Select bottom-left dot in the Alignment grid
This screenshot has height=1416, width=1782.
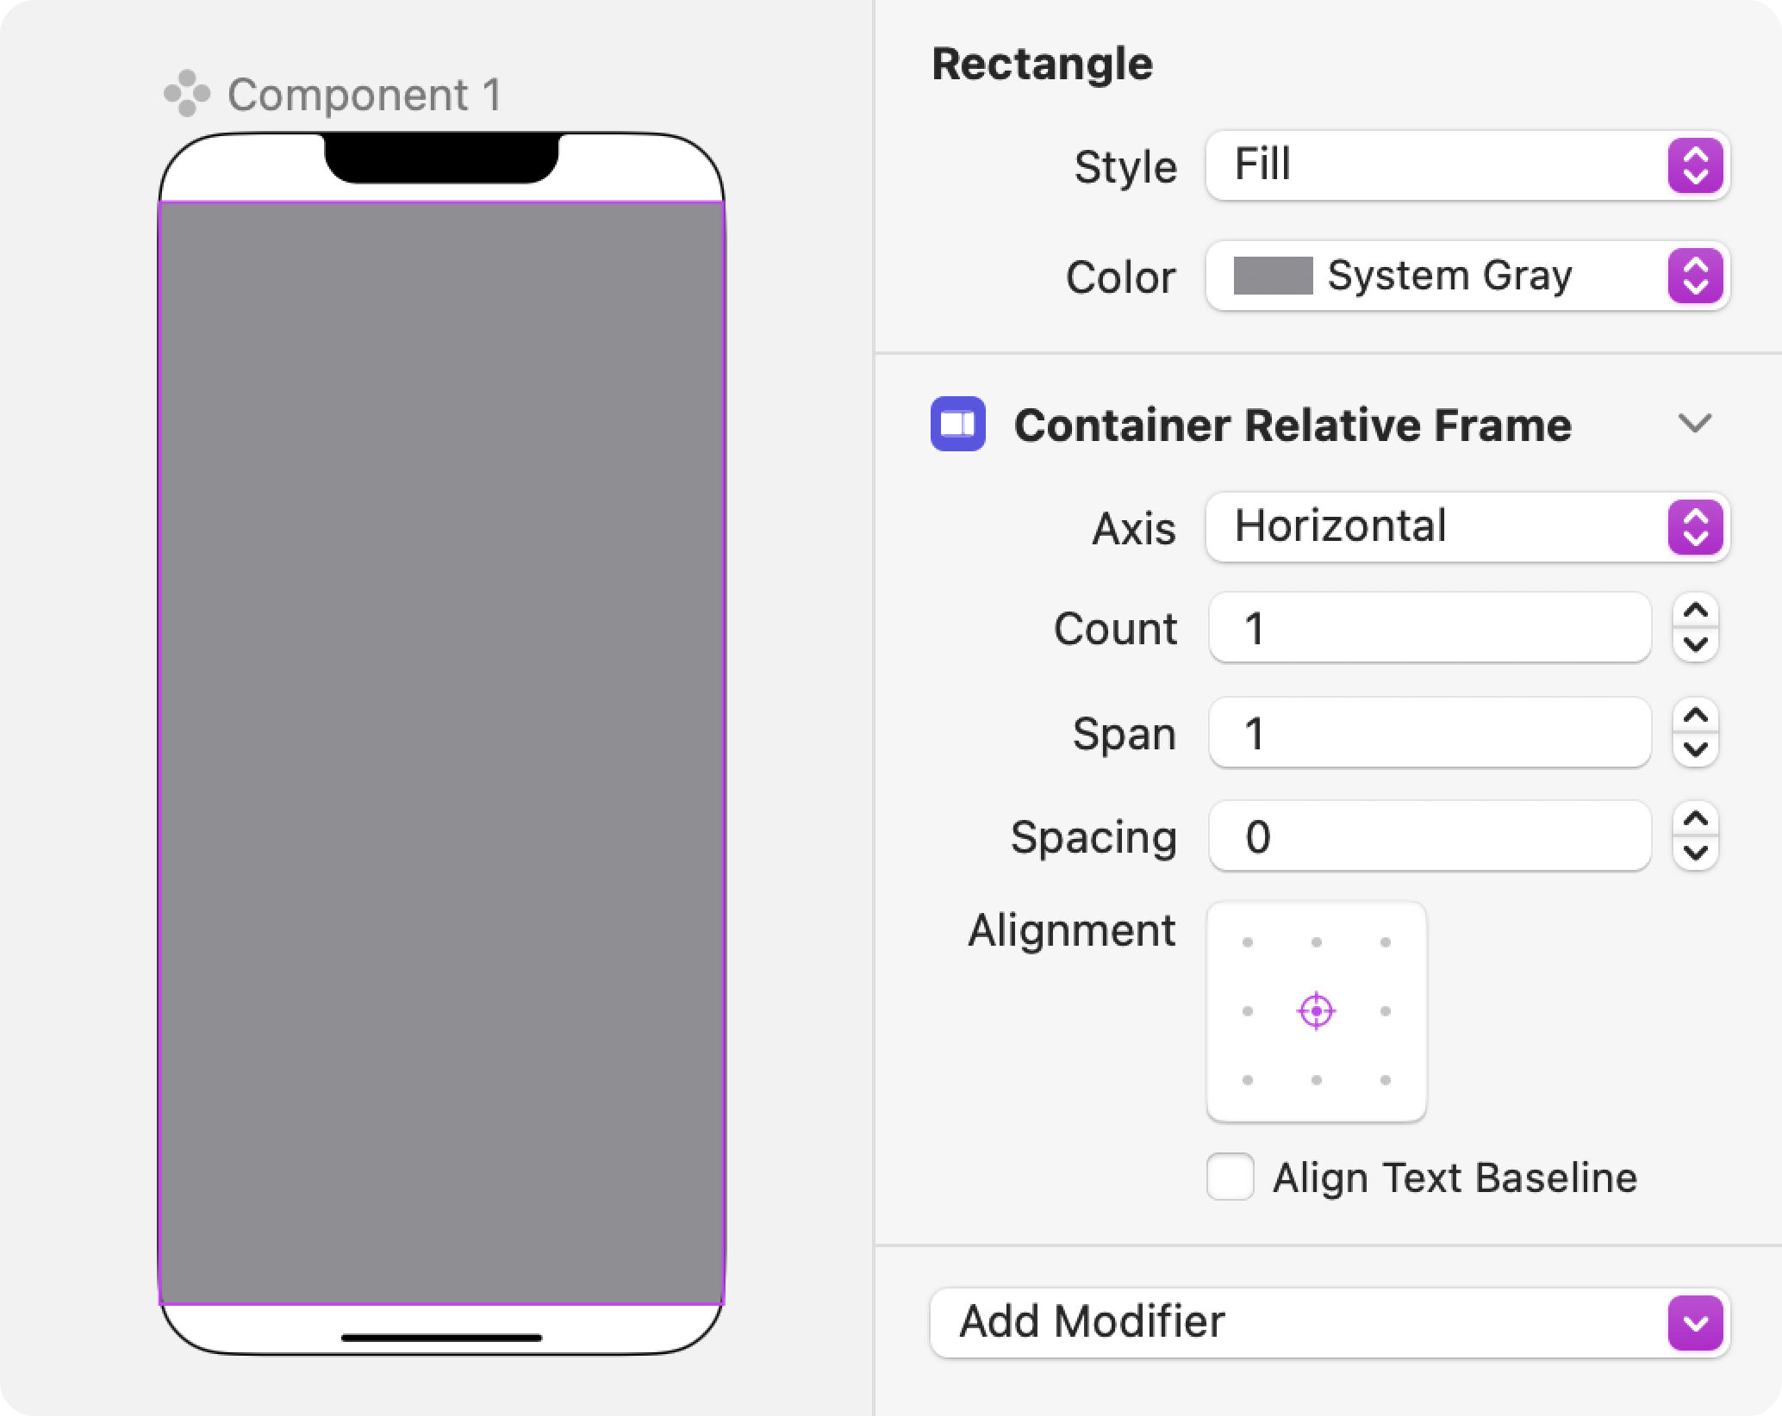click(x=1247, y=1080)
